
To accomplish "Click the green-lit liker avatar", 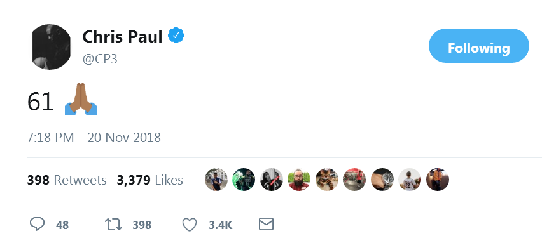I will [244, 180].
